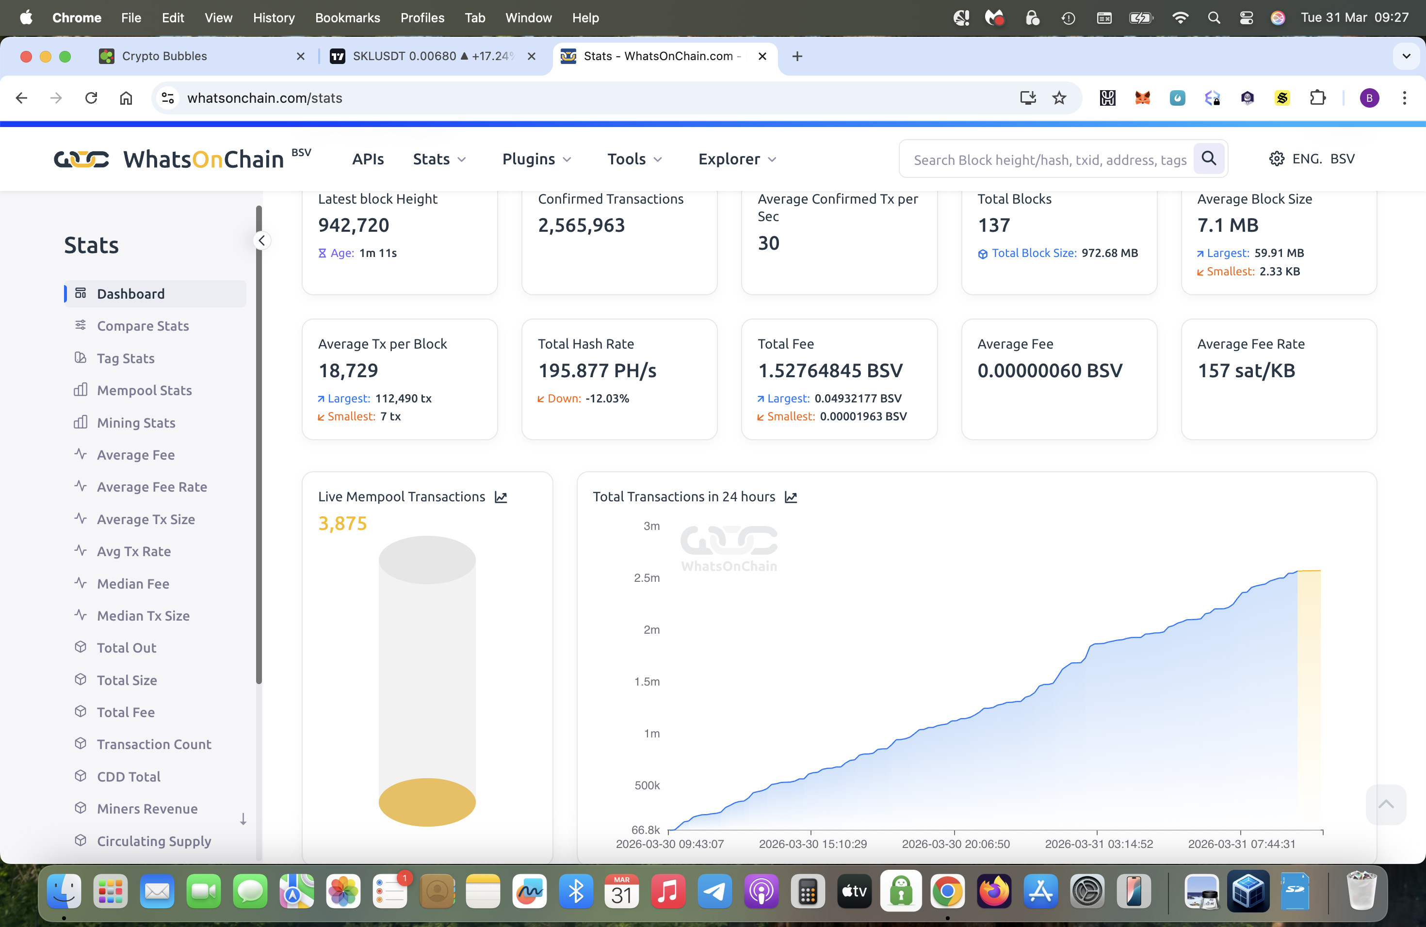This screenshot has width=1426, height=927.
Task: Click the scroll-to-top arrow button
Action: [x=1386, y=804]
